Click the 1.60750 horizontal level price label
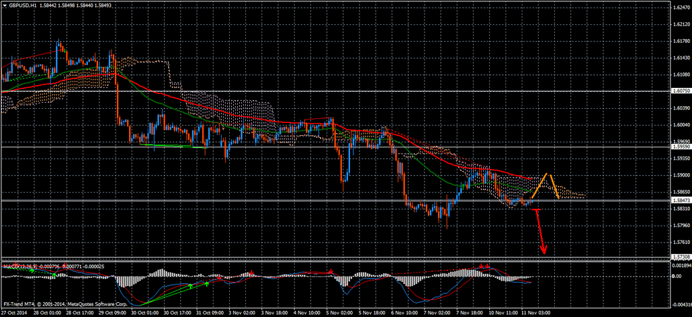 pyautogui.click(x=681, y=91)
